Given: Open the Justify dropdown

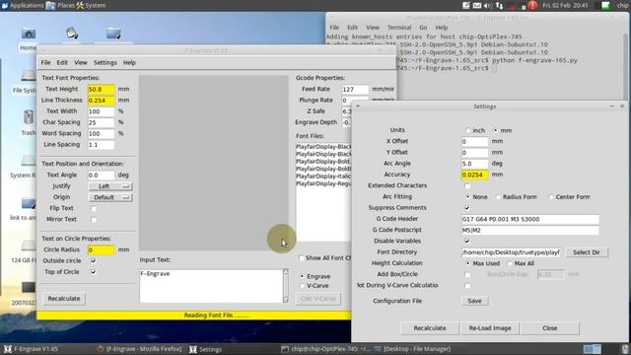Looking at the screenshot, I should point(110,186).
